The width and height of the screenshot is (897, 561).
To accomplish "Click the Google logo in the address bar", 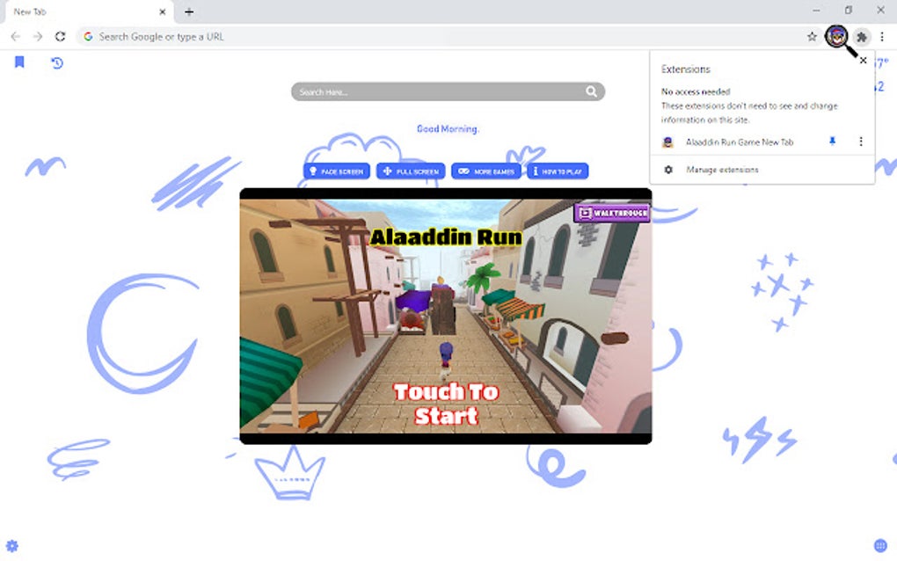I will tap(88, 37).
